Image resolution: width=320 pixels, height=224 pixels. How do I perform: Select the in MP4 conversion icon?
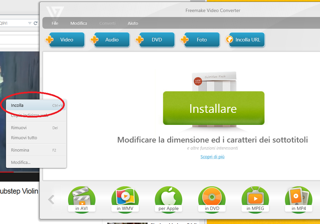coord(299,200)
